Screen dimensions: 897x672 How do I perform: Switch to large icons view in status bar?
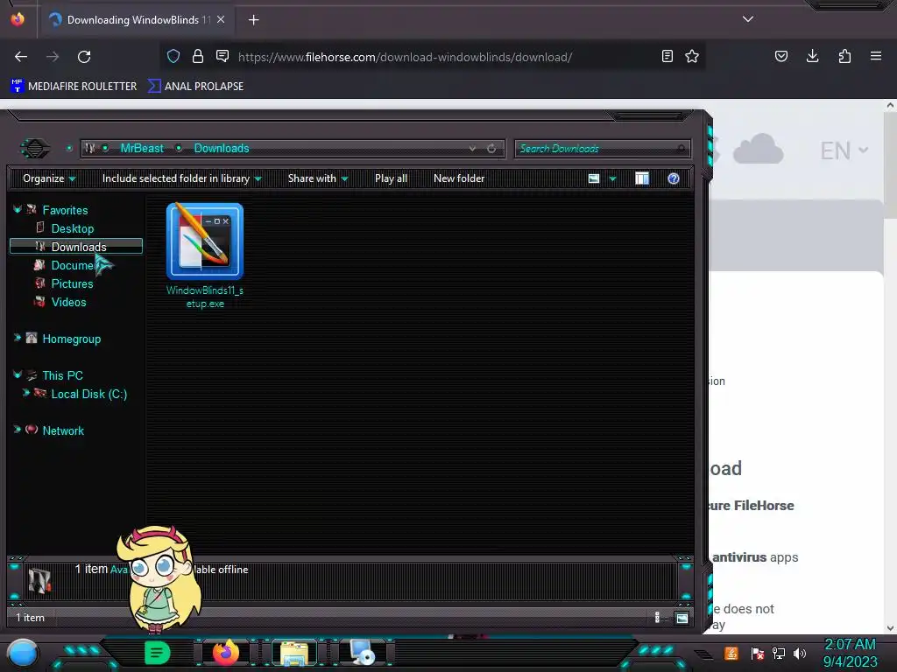click(682, 618)
